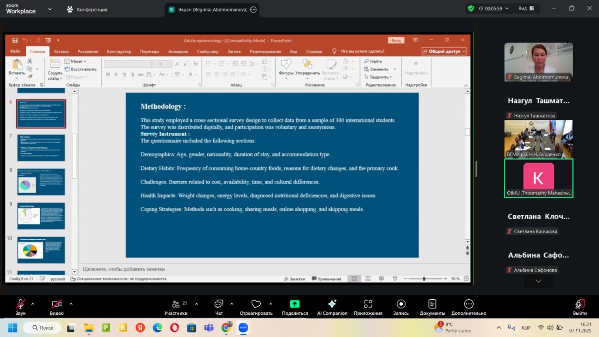Open the Chat (Чат) panel
This screenshot has width=599, height=337.
(218, 304)
